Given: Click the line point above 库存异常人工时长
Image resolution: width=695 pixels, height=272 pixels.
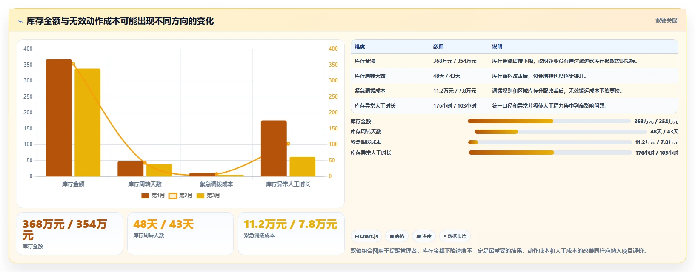Looking at the screenshot, I should pos(288,144).
